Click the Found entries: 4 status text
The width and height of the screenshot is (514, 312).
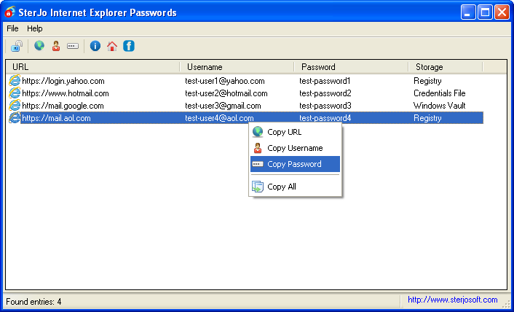click(33, 302)
